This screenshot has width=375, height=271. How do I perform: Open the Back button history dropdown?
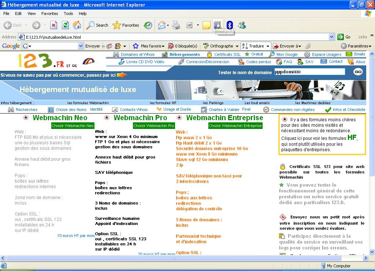[x=26, y=25]
